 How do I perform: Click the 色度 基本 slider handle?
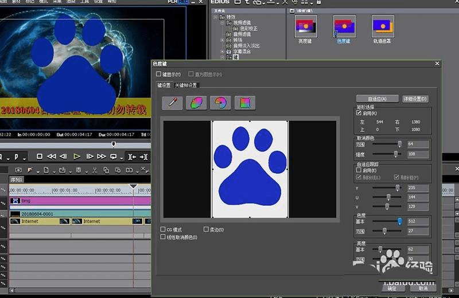(x=399, y=221)
